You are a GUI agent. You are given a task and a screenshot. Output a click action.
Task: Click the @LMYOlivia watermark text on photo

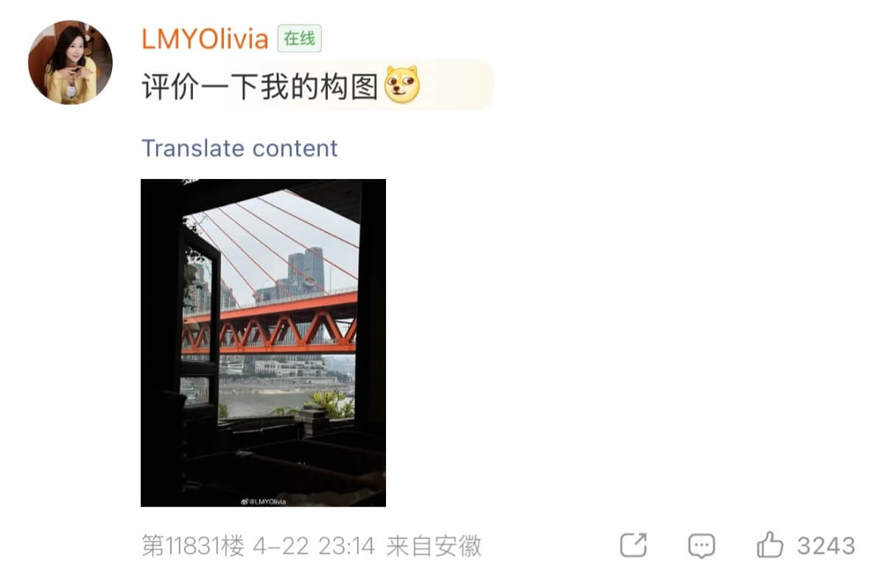pos(267,502)
